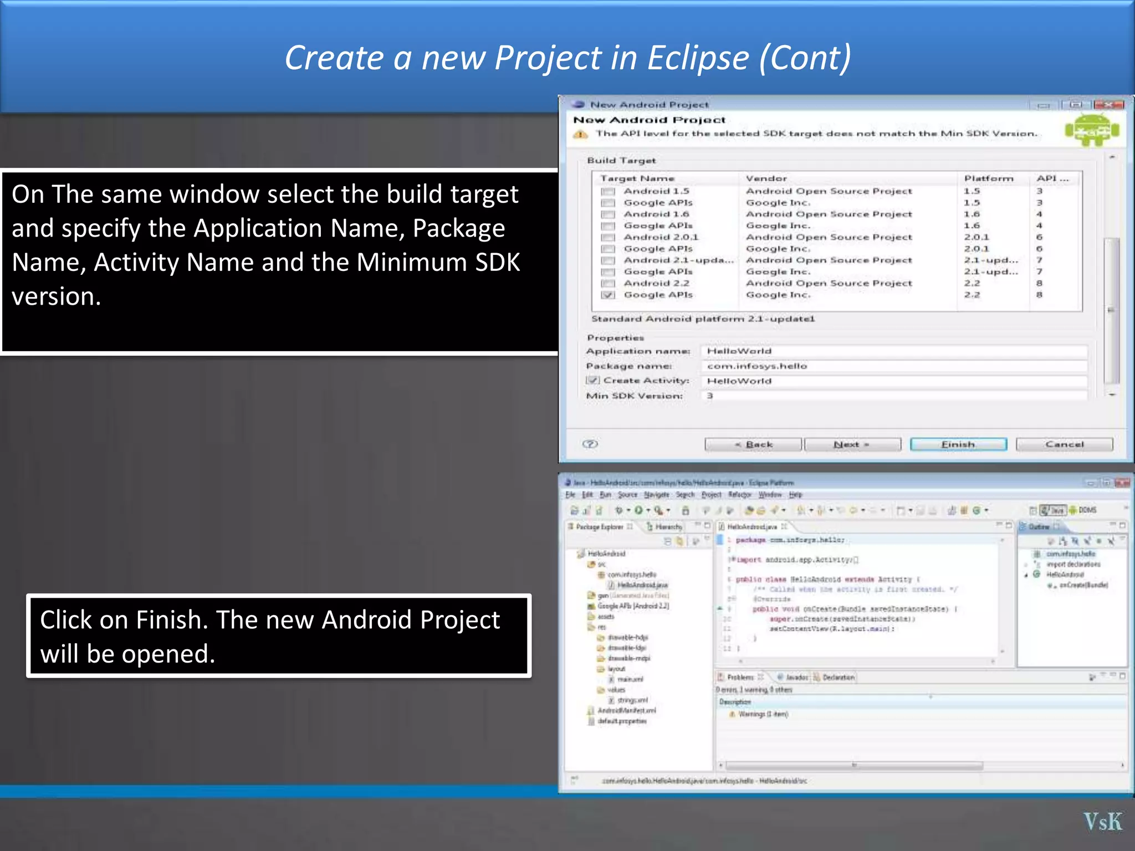The width and height of the screenshot is (1135, 851).
Task: Click the com.infosys.hello package icon in Outline
Action: click(x=1036, y=553)
